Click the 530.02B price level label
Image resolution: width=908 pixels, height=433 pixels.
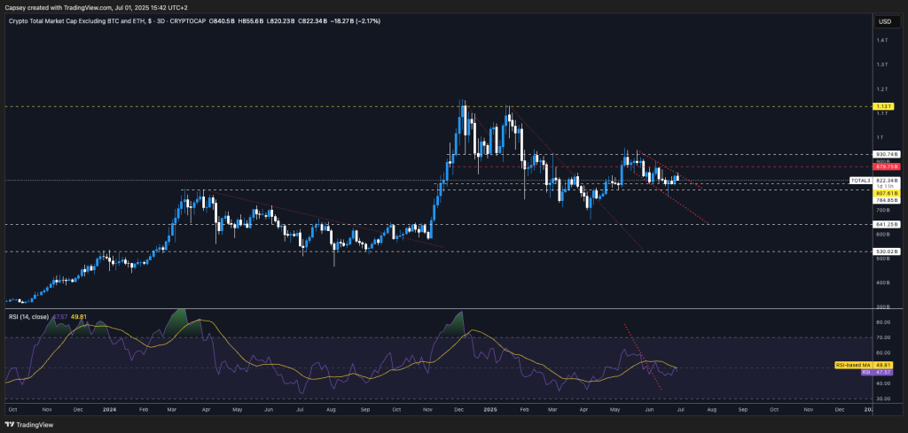pos(886,251)
